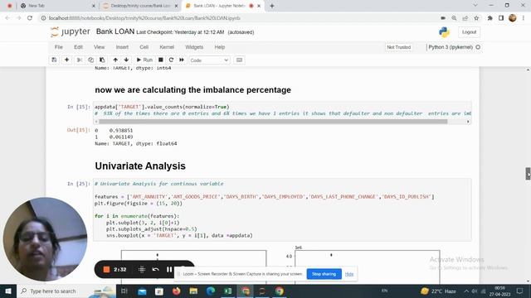The width and height of the screenshot is (531, 298).
Task: Copy selected cells icon in the toolbar
Action: coord(90,60)
